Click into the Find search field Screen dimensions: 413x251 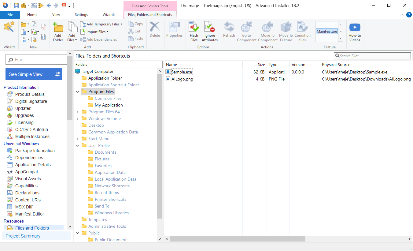click(36, 60)
